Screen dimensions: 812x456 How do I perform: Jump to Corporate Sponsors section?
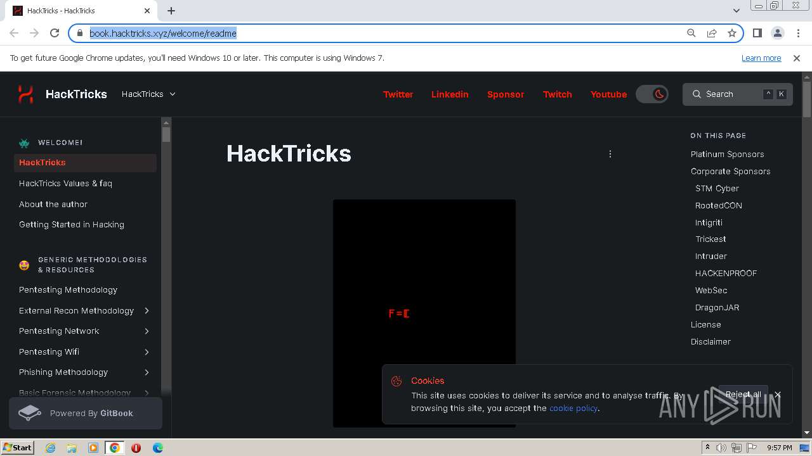pos(730,171)
